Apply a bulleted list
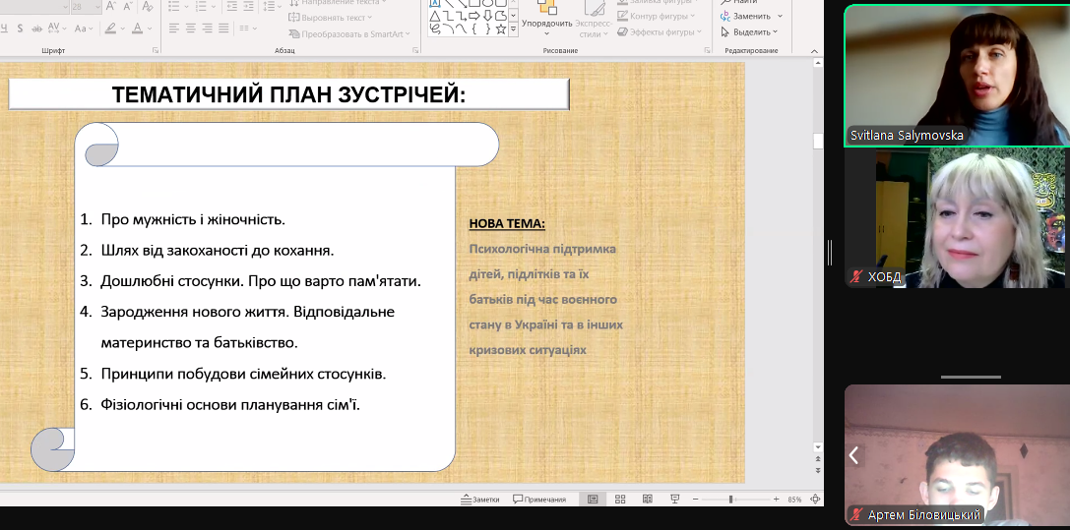Viewport: 1070px width, 530px height. point(174,7)
